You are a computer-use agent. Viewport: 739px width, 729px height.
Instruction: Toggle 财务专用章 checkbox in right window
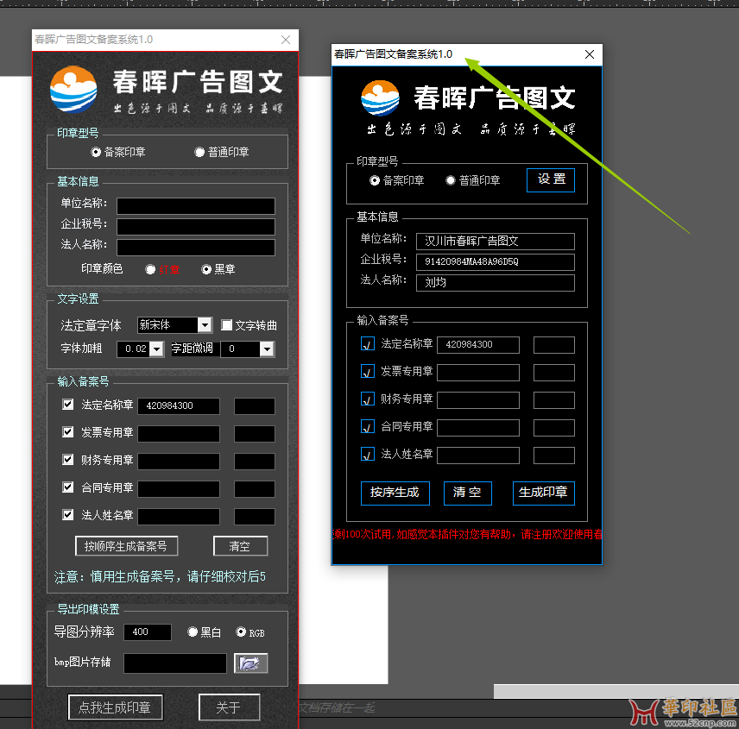(368, 399)
